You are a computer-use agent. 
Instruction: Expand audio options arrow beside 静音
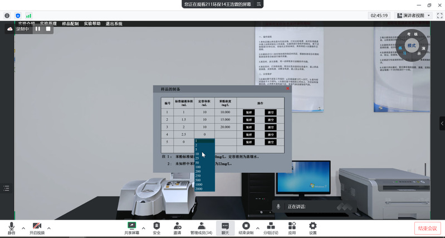pyautogui.click(x=23, y=228)
